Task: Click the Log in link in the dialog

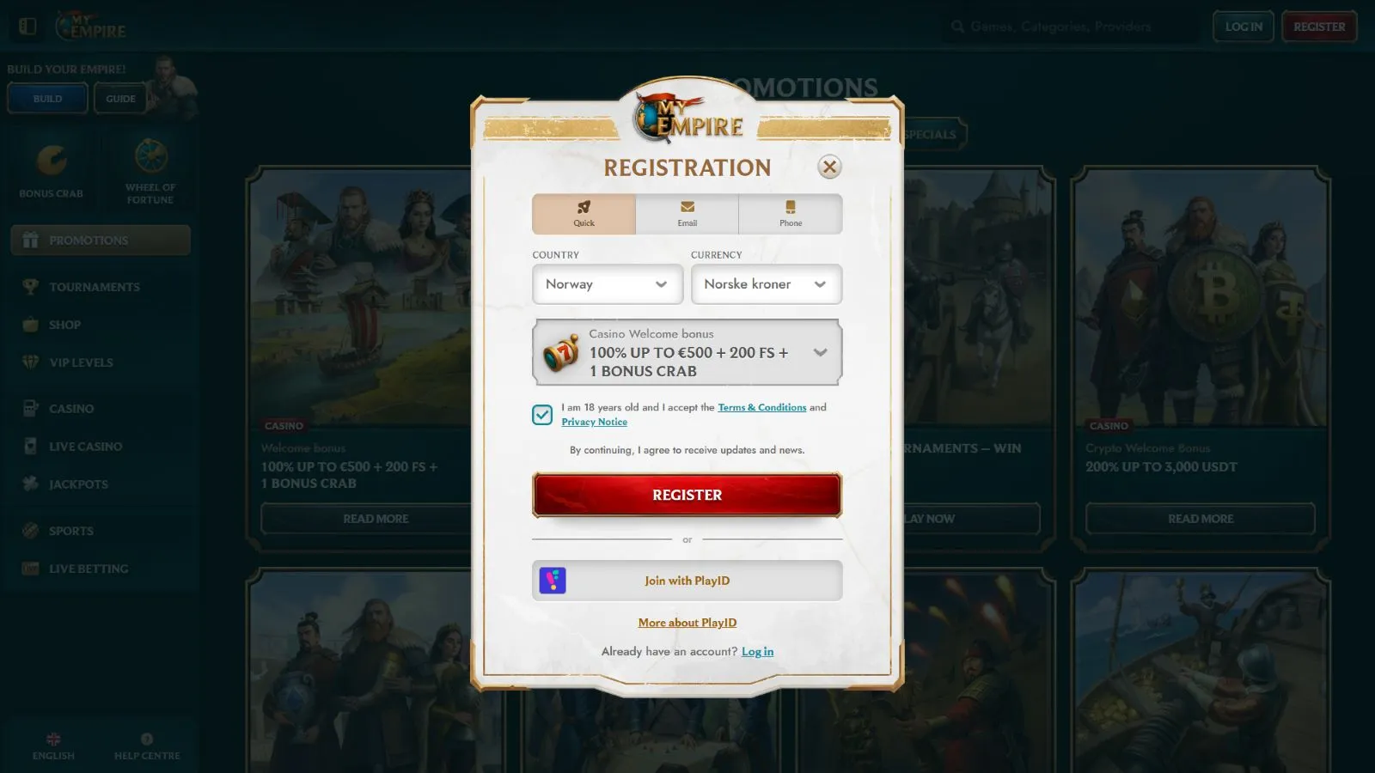Action: (x=757, y=652)
